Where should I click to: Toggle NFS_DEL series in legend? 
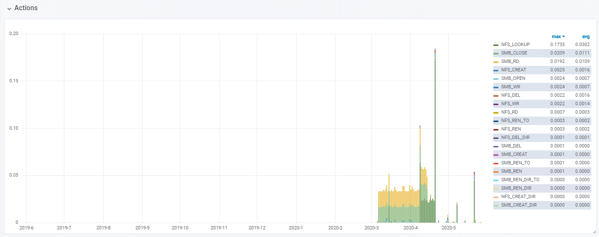click(511, 95)
